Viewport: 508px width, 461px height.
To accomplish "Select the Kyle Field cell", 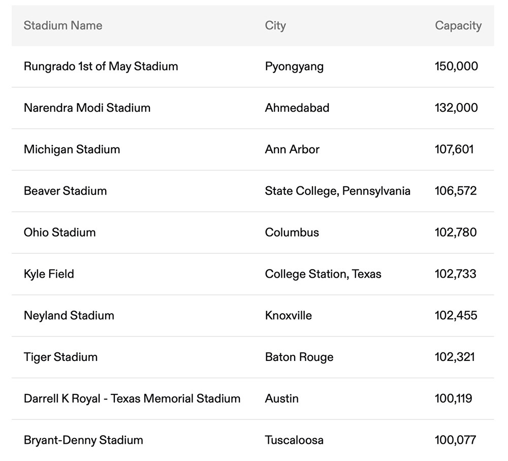I will click(x=49, y=274).
